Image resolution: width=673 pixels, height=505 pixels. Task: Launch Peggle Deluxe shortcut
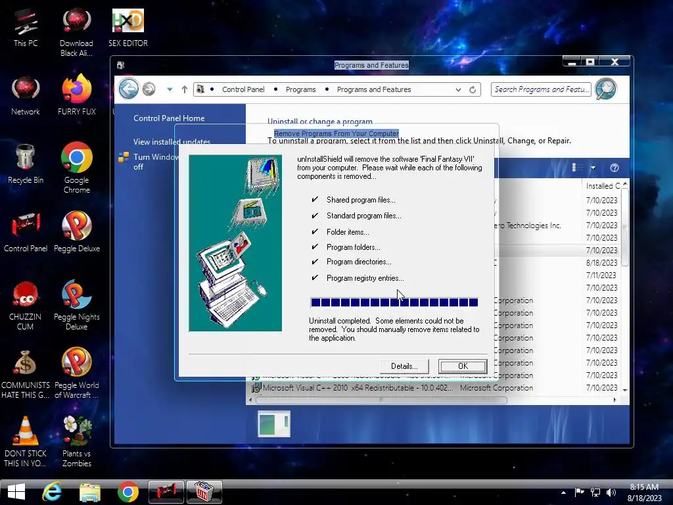76,232
